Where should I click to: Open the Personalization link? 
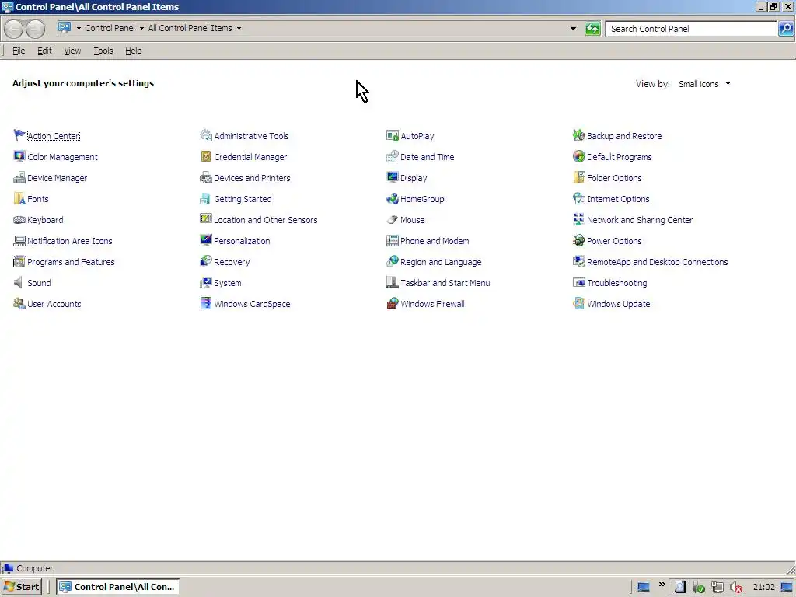coord(242,241)
